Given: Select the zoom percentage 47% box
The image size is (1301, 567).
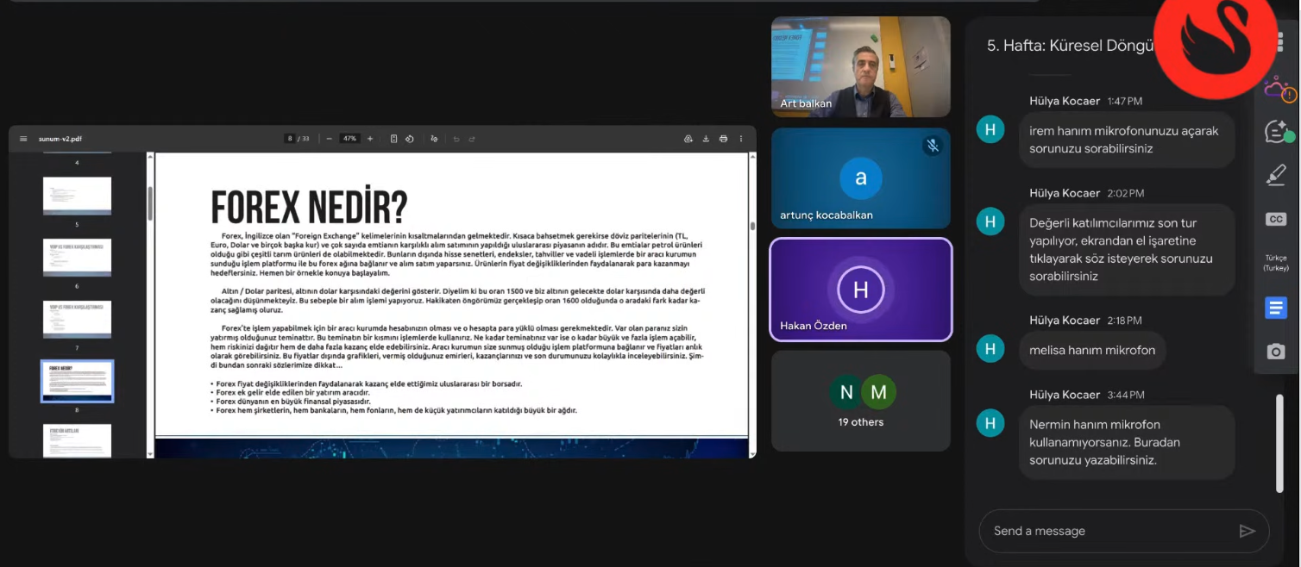Looking at the screenshot, I should (x=349, y=139).
